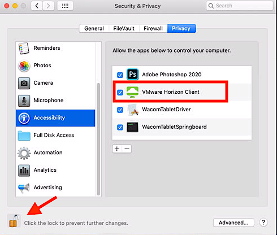Disable the WacomTabletDriver checkbox

(120, 110)
